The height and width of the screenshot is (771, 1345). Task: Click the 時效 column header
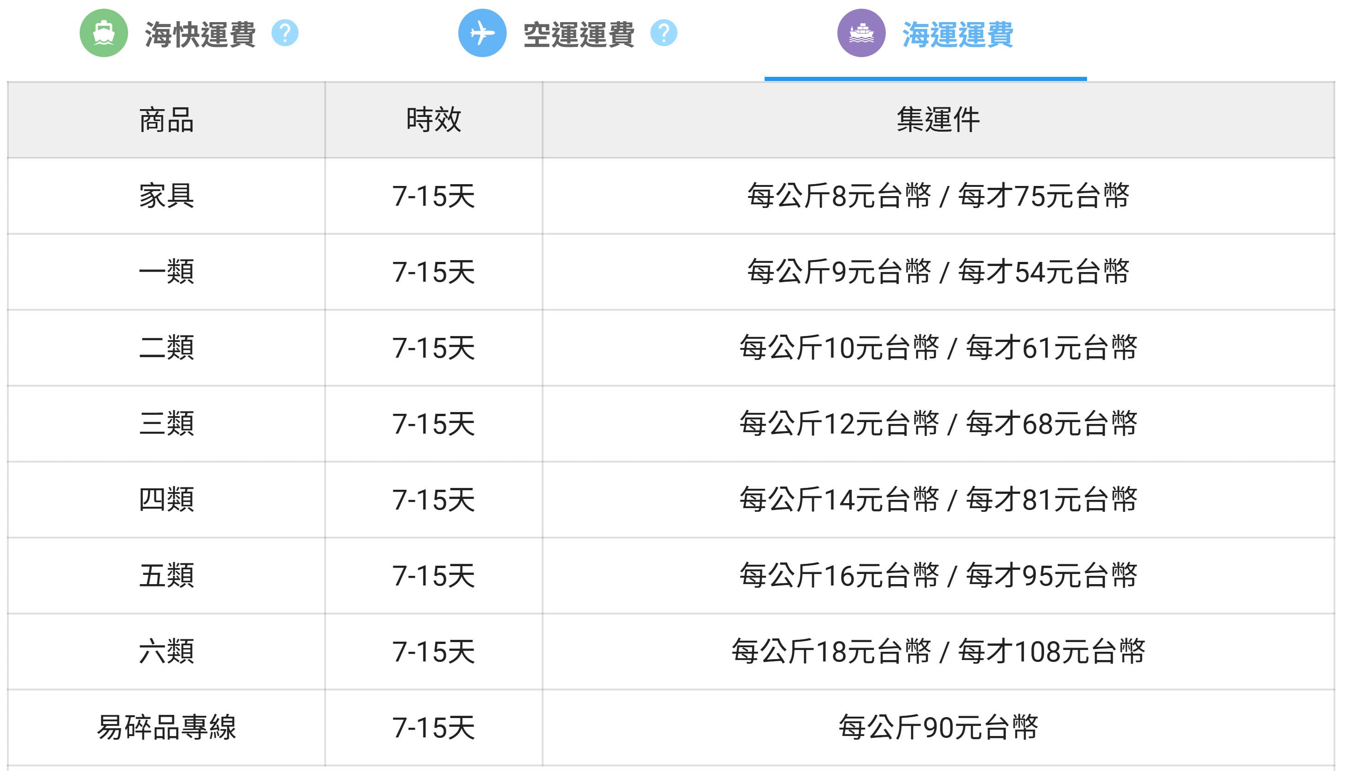[x=434, y=120]
